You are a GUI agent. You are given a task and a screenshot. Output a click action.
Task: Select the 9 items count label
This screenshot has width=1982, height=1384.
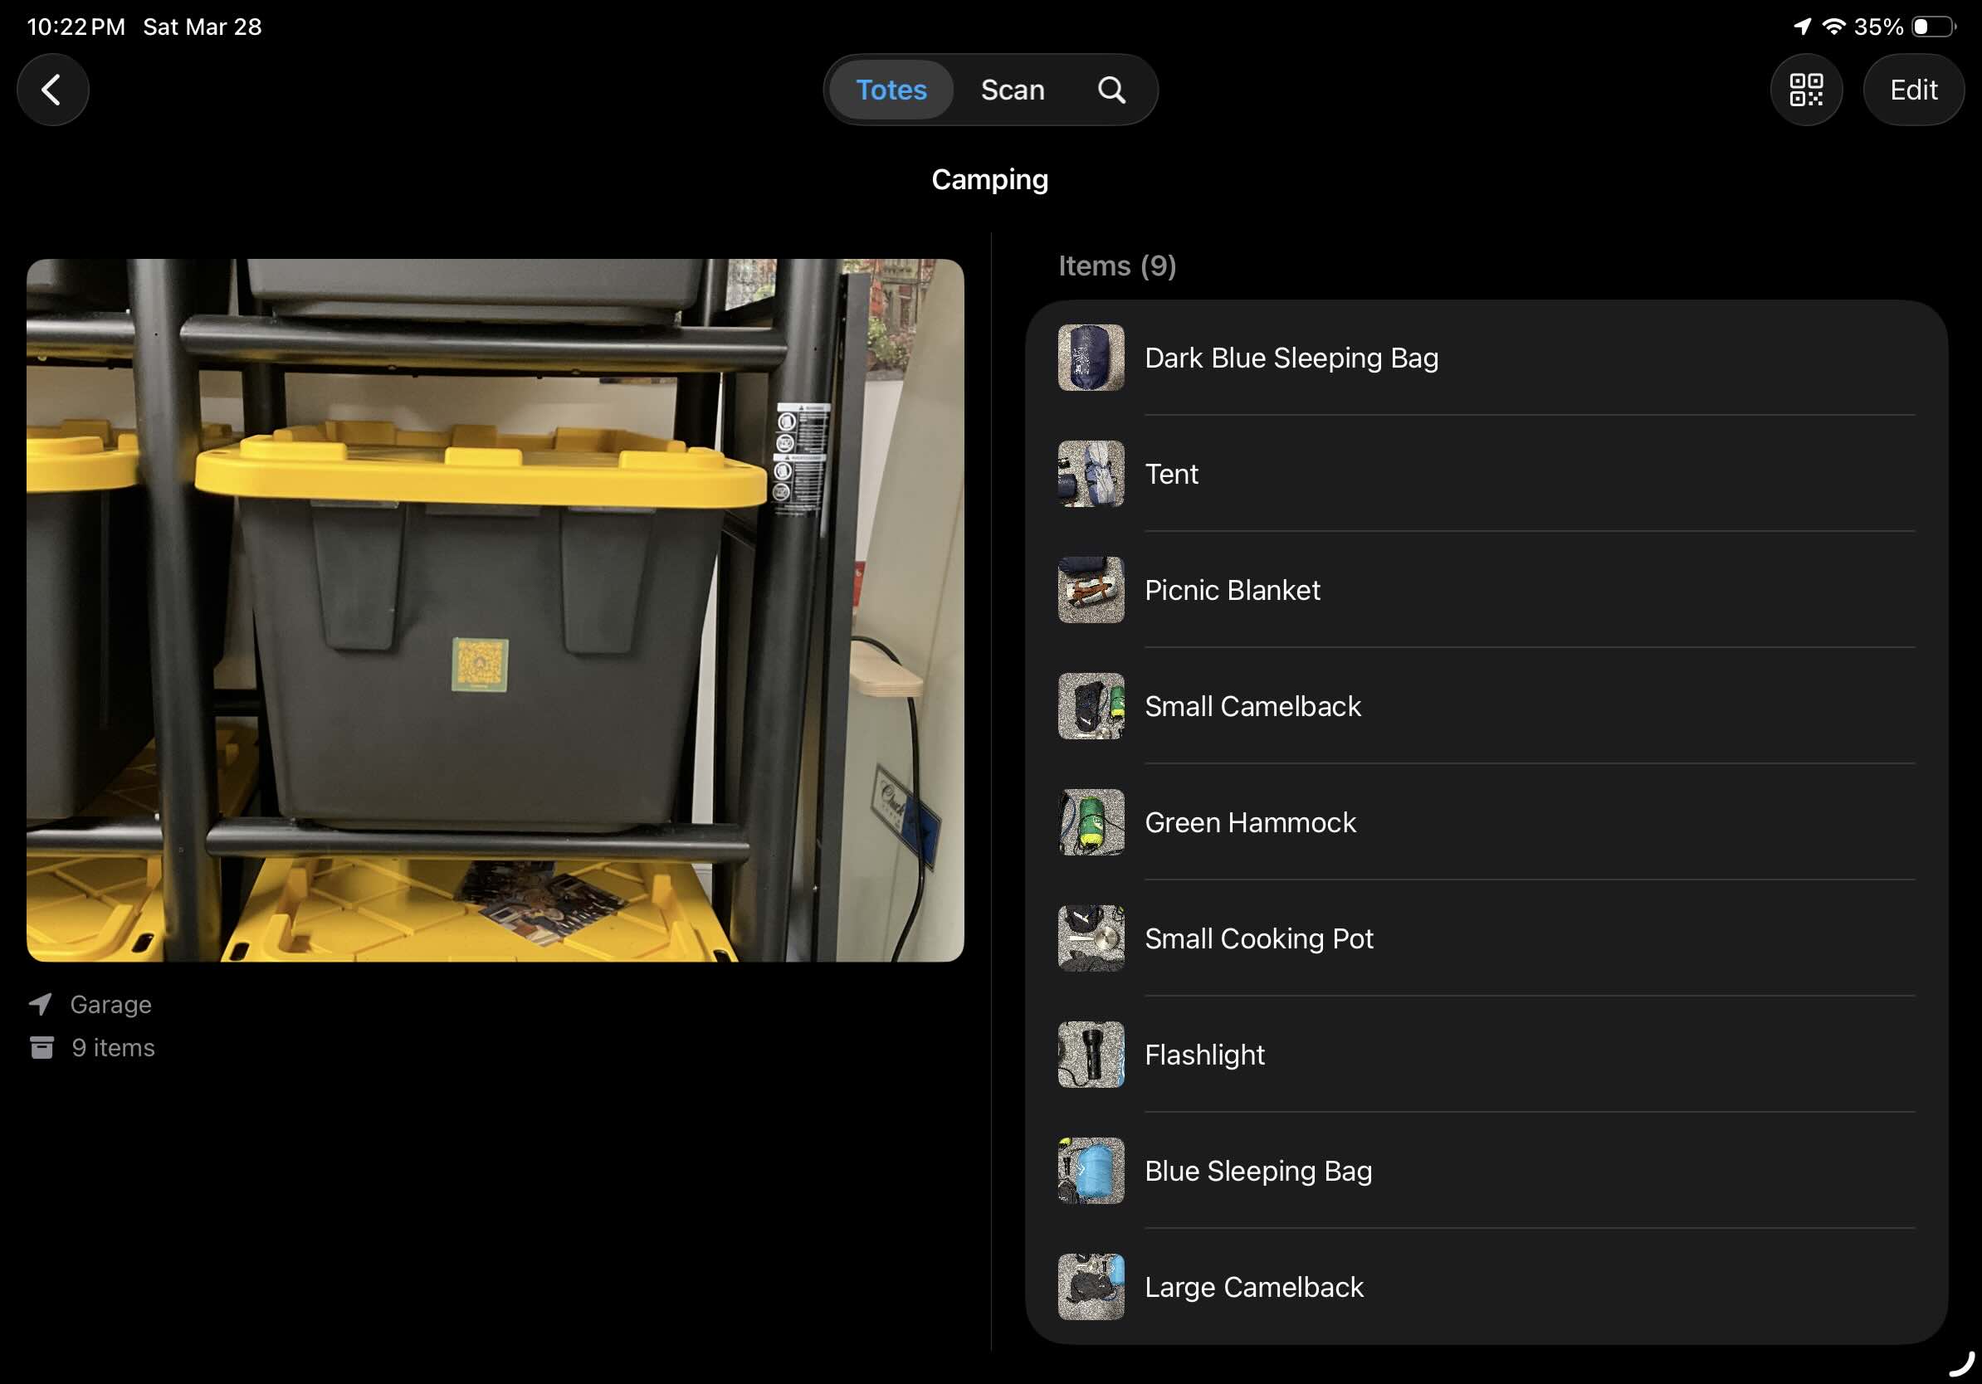coord(113,1047)
